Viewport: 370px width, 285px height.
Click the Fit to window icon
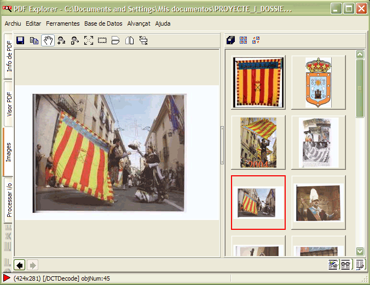click(89, 40)
